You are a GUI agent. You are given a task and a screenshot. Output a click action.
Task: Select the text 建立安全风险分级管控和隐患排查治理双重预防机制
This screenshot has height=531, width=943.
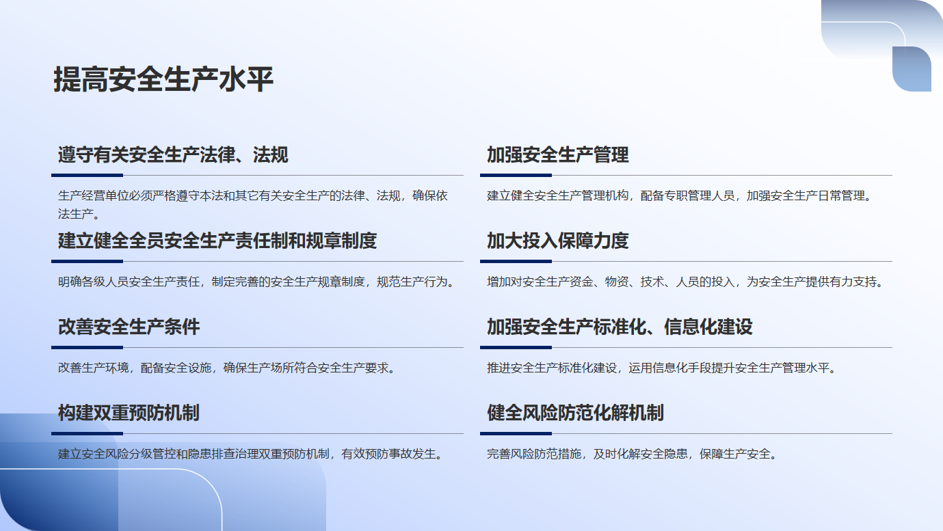tap(194, 454)
